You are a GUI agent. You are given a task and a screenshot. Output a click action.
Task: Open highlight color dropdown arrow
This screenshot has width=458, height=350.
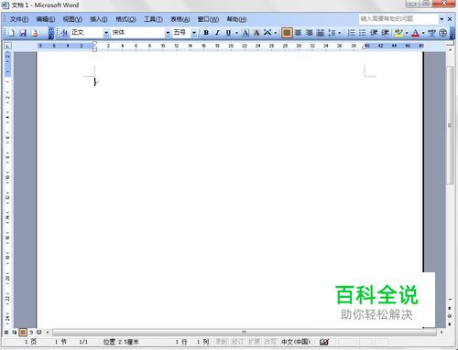[x=407, y=33]
